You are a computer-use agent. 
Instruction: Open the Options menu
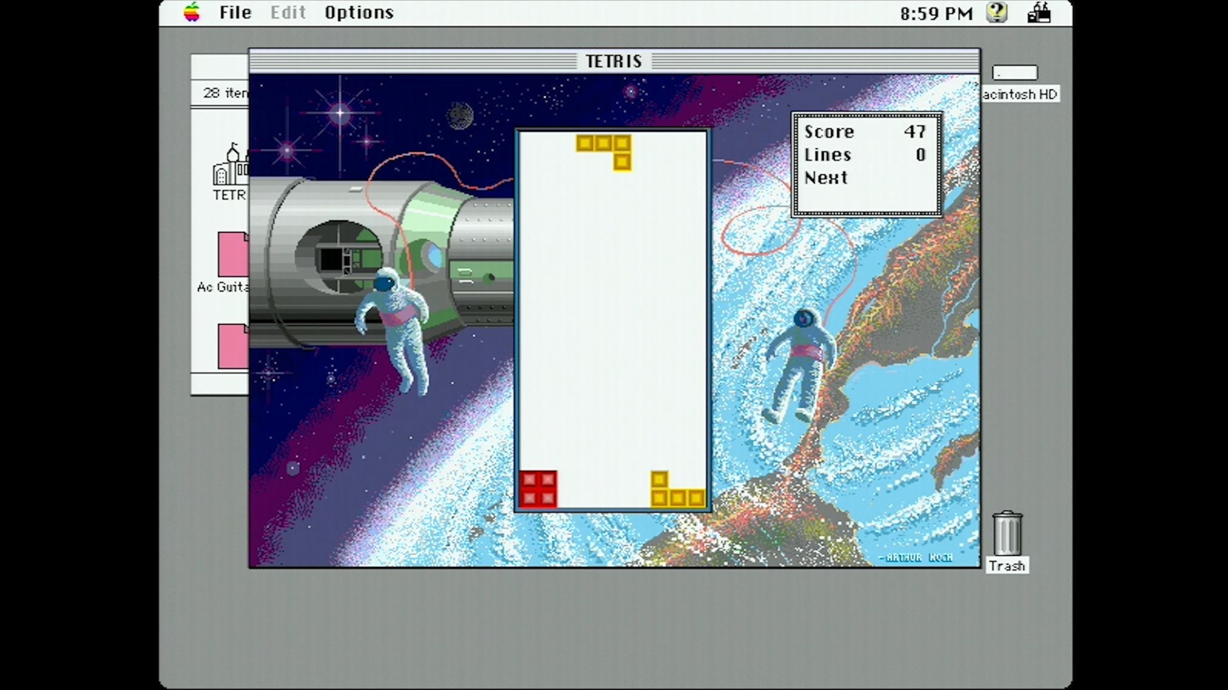(x=359, y=13)
